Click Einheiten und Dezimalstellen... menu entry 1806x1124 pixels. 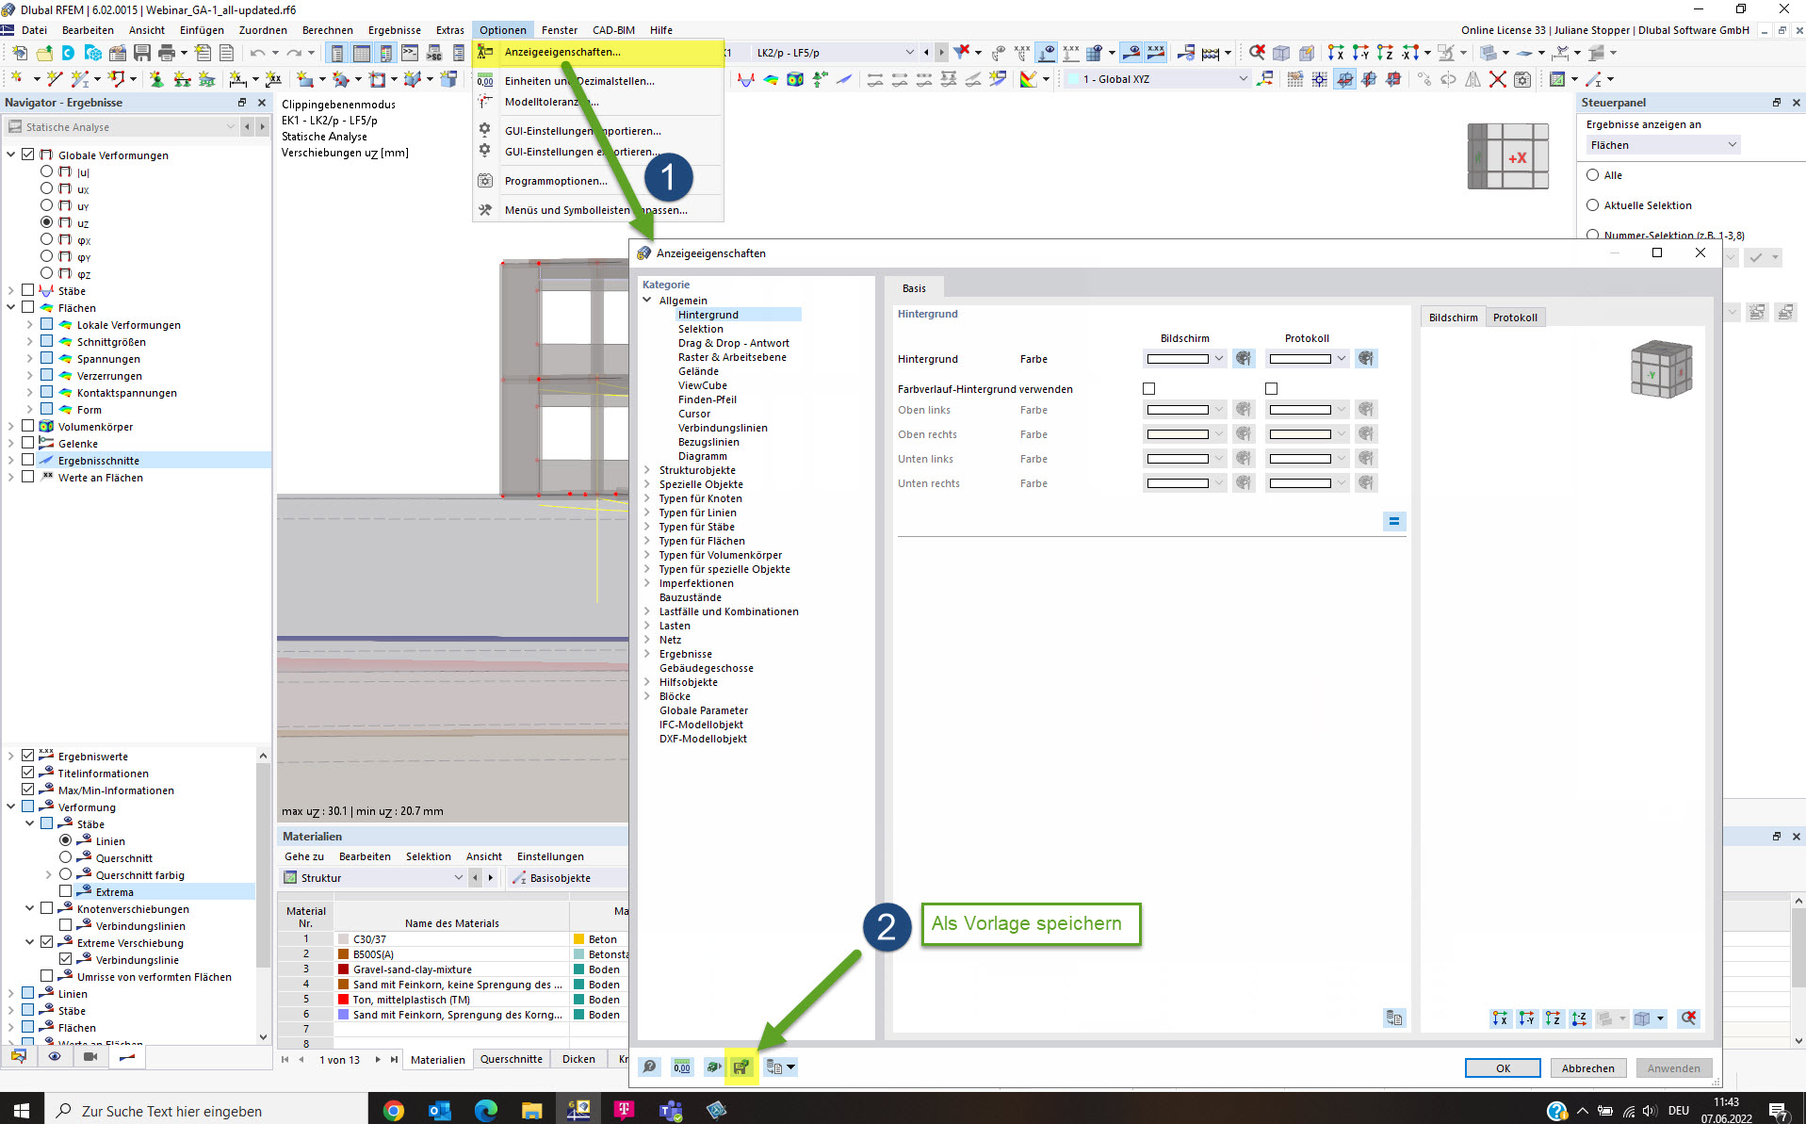pyautogui.click(x=579, y=81)
